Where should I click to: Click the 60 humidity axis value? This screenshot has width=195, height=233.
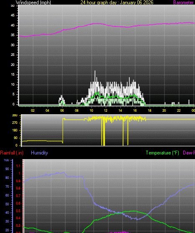pos(7,195)
